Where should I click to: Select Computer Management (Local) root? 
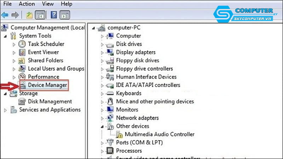click(48, 28)
